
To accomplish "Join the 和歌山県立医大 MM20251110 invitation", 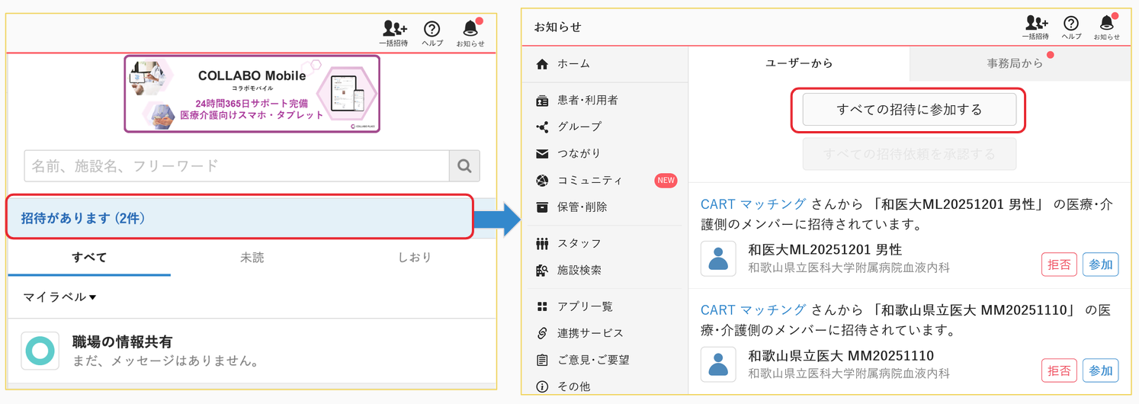I will point(1101,370).
